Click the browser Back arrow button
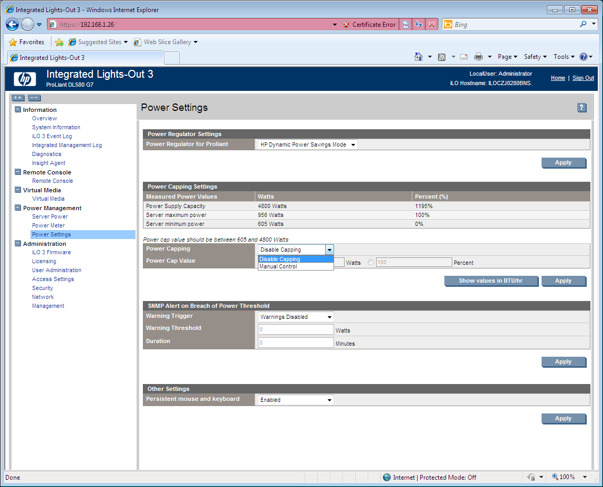The height and width of the screenshot is (487, 603). [x=12, y=25]
